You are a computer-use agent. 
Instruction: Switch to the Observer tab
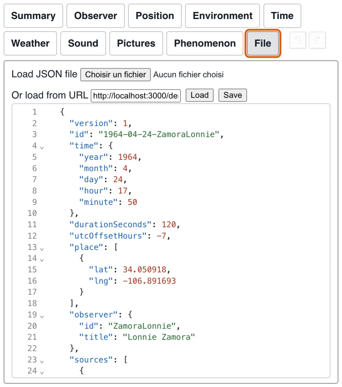tap(96, 16)
